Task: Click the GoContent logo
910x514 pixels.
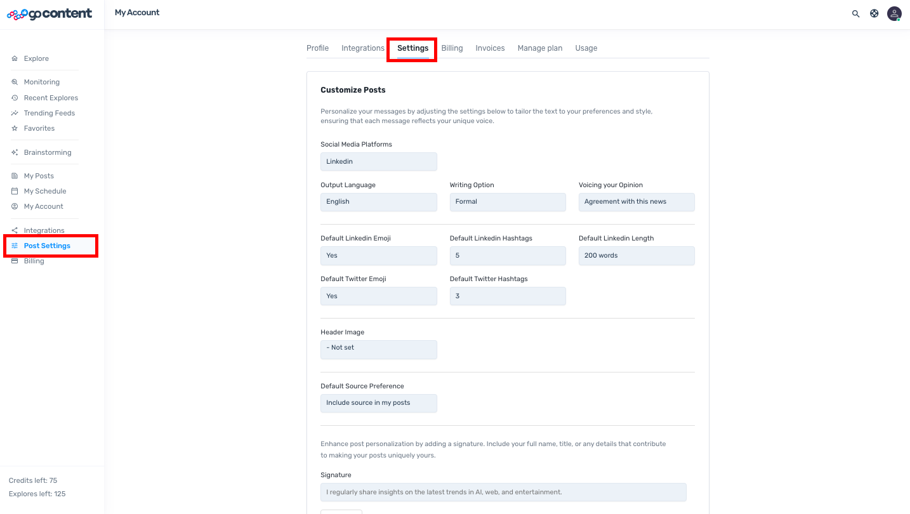Action: tap(49, 14)
